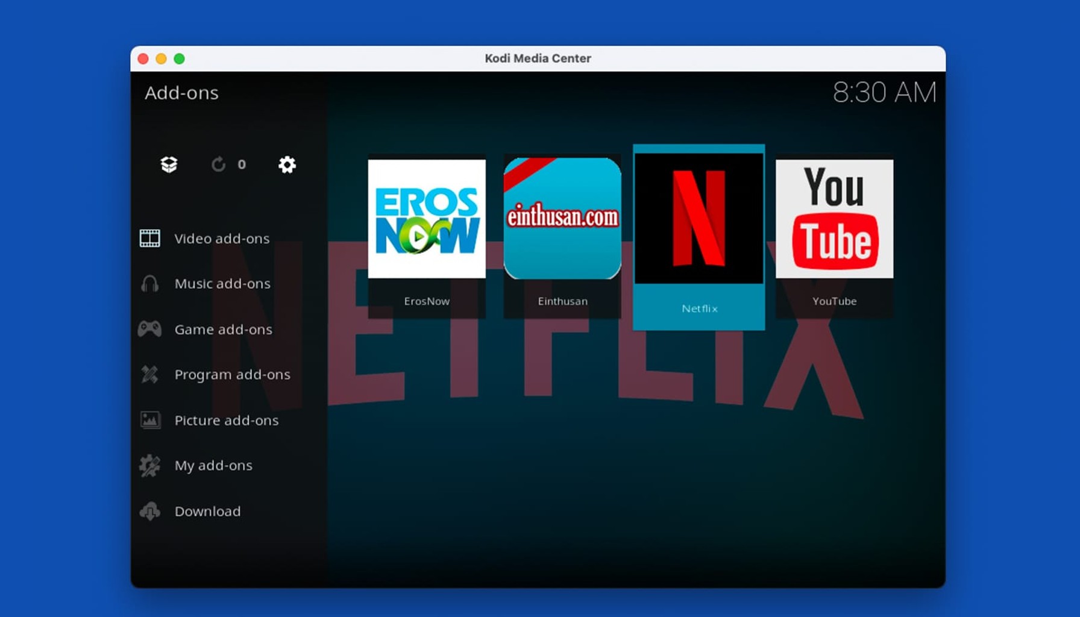
Task: Click the cloud Download icon
Action: (x=150, y=511)
